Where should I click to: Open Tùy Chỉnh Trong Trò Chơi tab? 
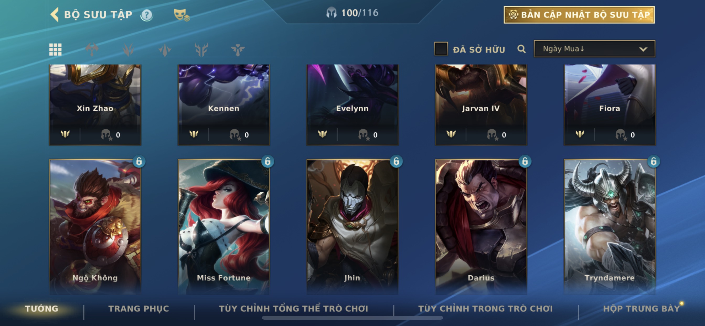(x=485, y=308)
